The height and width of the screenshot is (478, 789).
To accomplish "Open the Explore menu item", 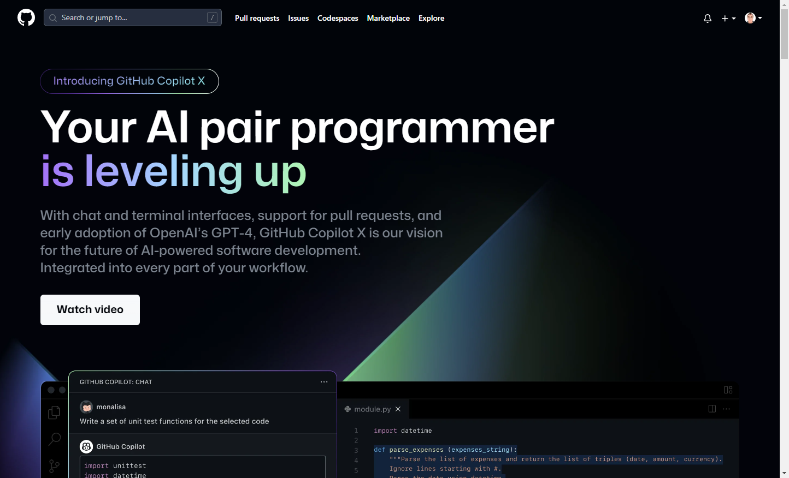I will [431, 18].
